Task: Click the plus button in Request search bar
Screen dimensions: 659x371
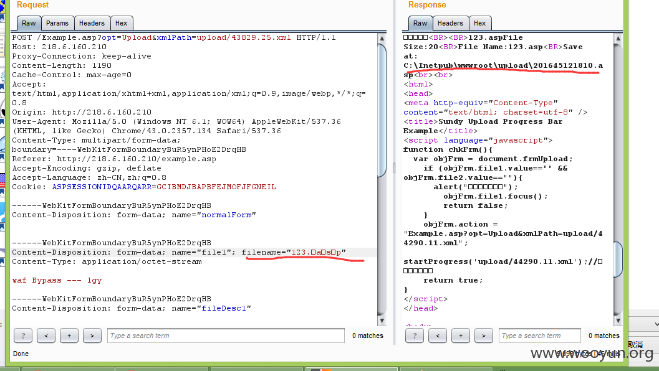Action: pyautogui.click(x=69, y=336)
